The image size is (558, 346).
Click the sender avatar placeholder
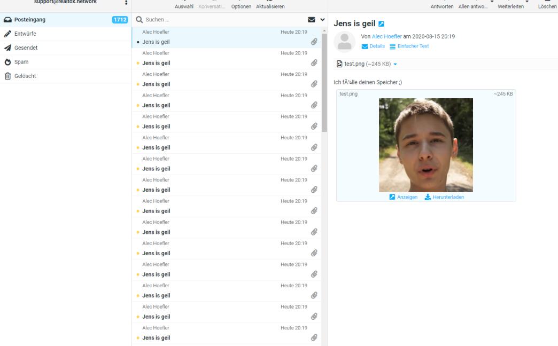pyautogui.click(x=345, y=42)
